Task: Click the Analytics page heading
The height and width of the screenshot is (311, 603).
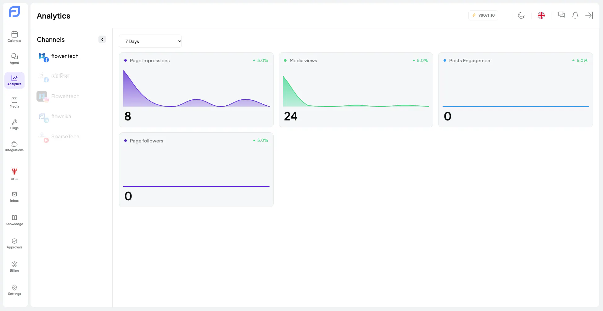Action: click(53, 16)
